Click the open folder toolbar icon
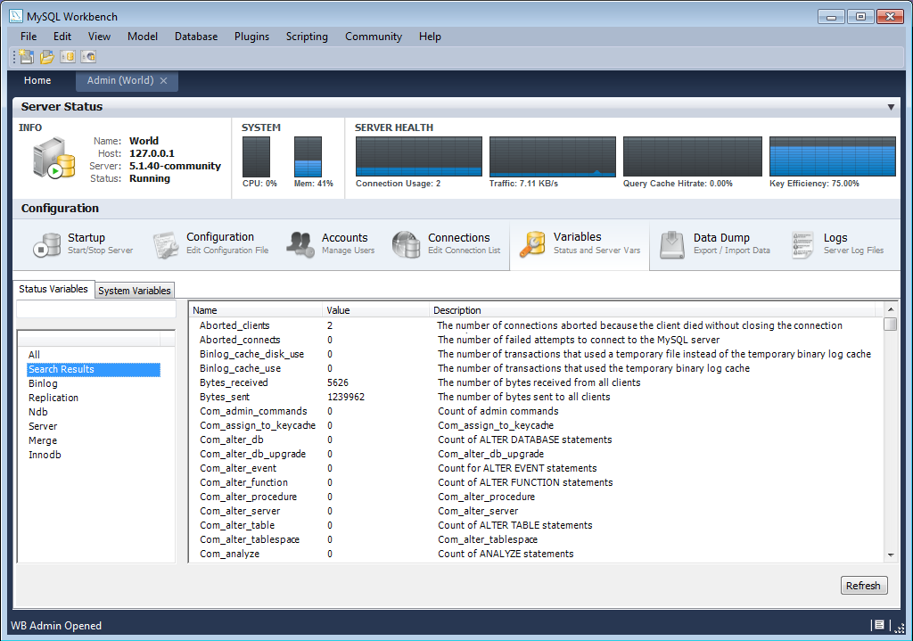Image resolution: width=913 pixels, height=641 pixels. click(x=45, y=55)
